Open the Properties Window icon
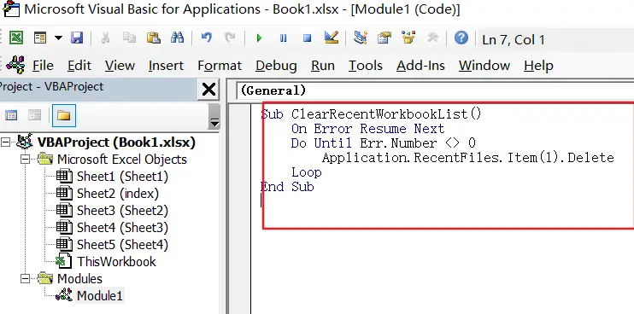The height and width of the screenshot is (314, 634). [x=385, y=38]
